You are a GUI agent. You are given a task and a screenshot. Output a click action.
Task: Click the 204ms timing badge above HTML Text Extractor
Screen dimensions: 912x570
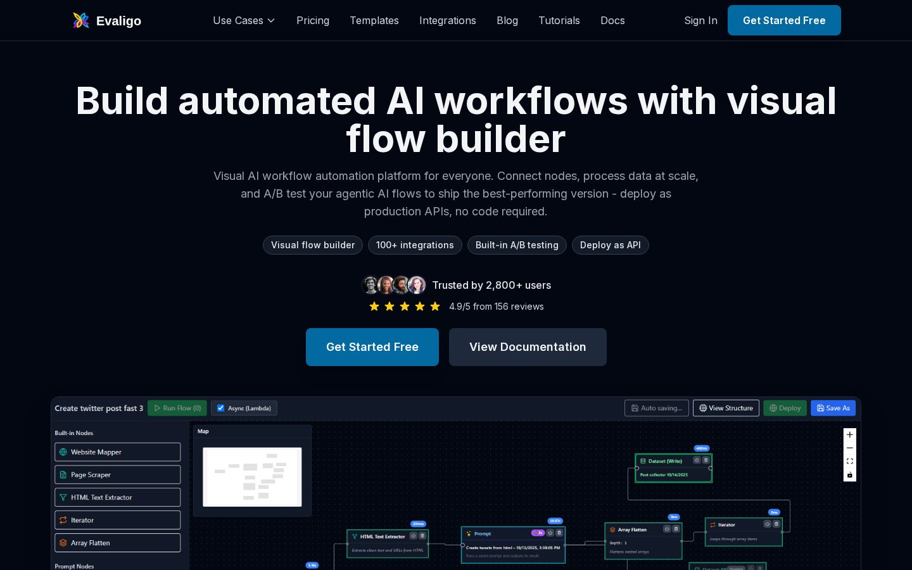(x=419, y=524)
